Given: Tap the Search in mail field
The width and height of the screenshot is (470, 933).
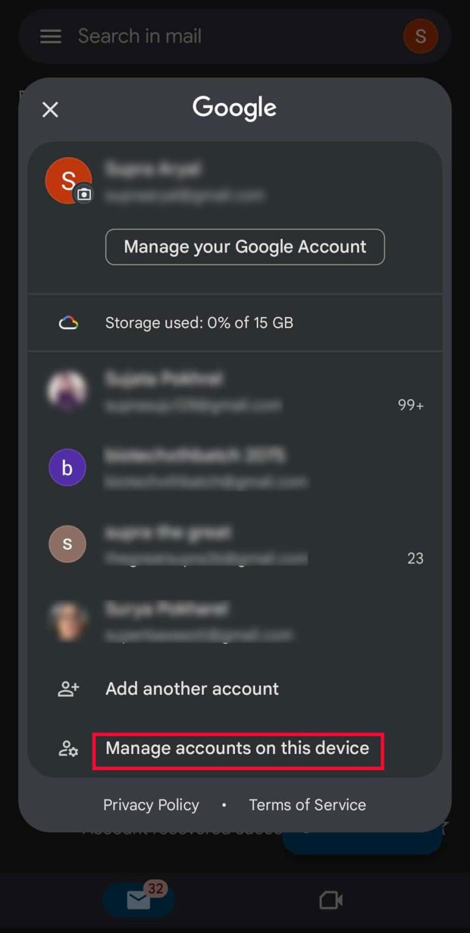Looking at the screenshot, I should pyautogui.click(x=234, y=36).
